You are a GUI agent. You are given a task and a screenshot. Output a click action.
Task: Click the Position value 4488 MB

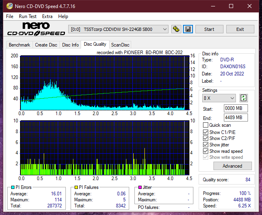[x=242, y=200]
